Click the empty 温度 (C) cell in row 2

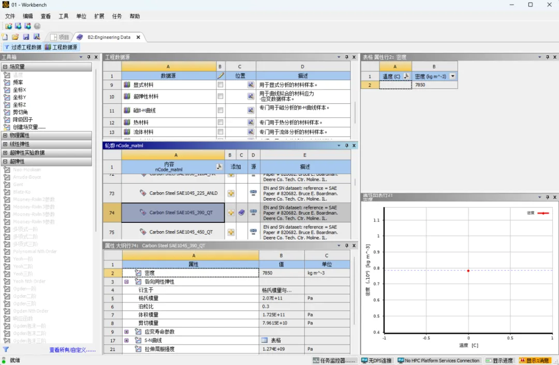(395, 85)
